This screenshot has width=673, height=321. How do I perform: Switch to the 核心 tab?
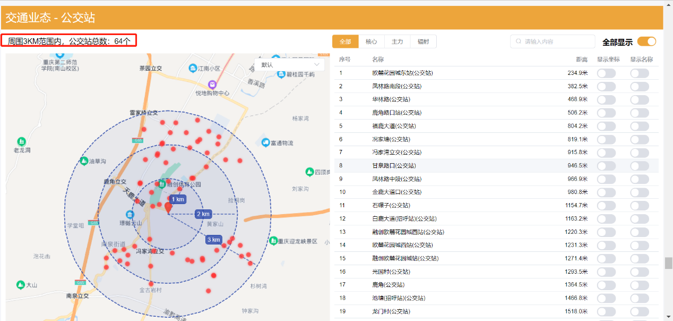[372, 41]
